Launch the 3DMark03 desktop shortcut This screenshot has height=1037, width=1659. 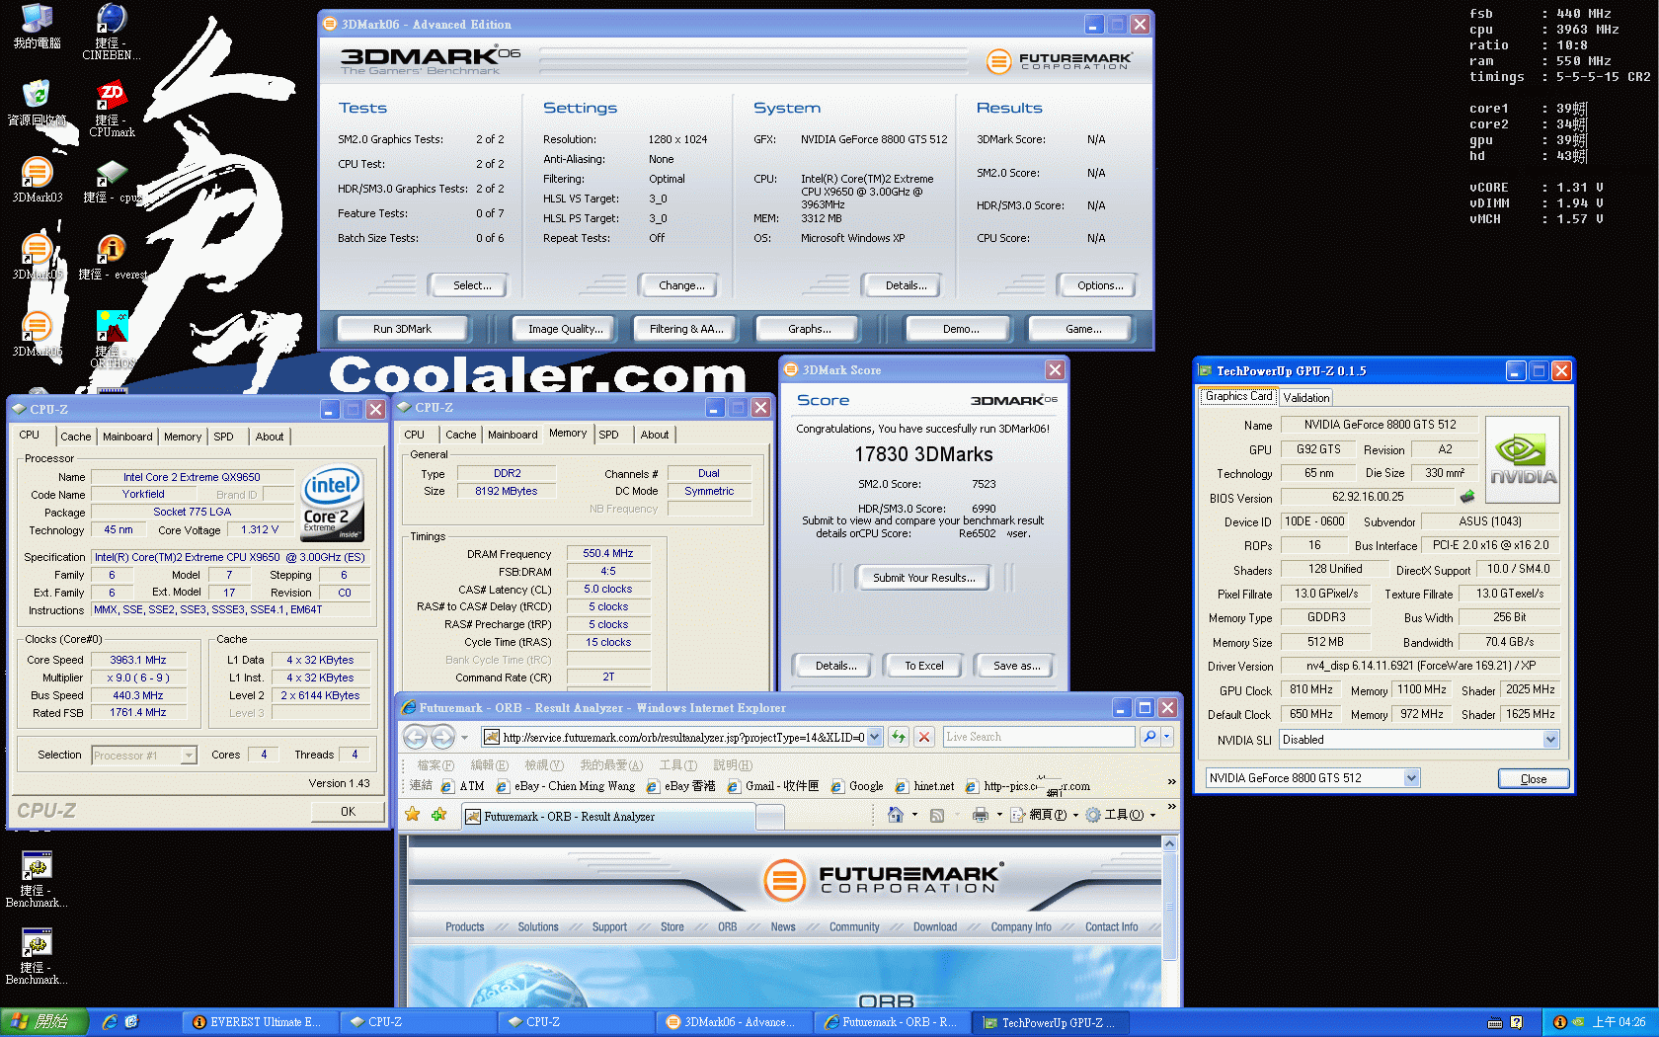(x=38, y=180)
